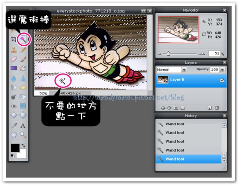Click the Navigator preview thumbnail
The height and width of the screenshot is (186, 240).
178,30
